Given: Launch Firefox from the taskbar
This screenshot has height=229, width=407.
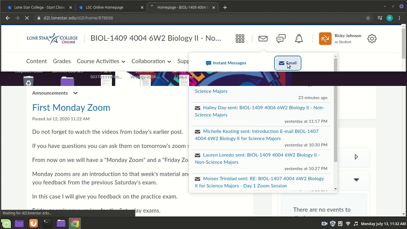Looking at the screenshot, I should click(33, 224).
